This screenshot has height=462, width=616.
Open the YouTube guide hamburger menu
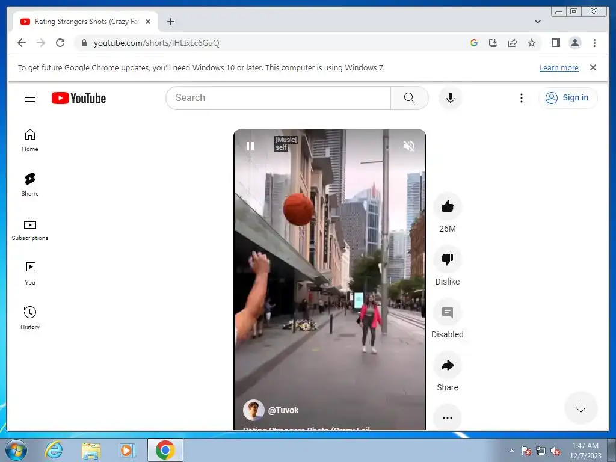30,98
